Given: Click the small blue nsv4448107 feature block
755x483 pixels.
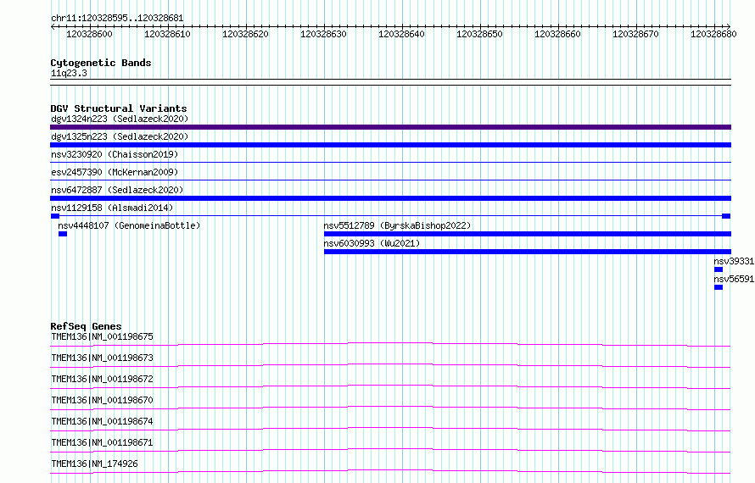Looking at the screenshot, I should (x=63, y=234).
